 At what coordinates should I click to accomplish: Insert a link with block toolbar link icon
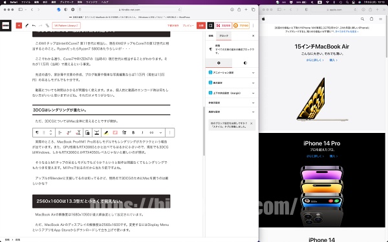point(151,132)
